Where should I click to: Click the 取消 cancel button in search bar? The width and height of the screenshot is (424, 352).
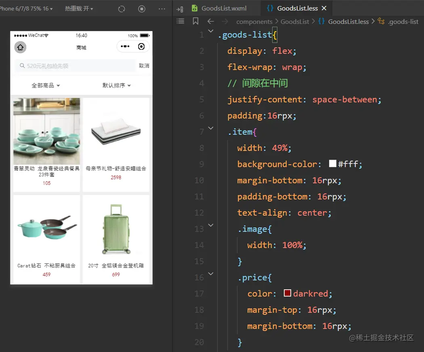144,66
